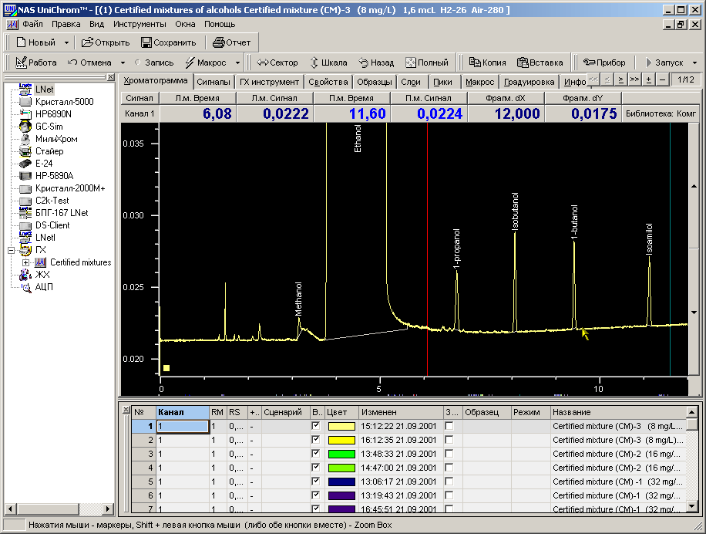This screenshot has width=706, height=534.
Task: Switch to the Сигналы tab
Action: [x=213, y=82]
